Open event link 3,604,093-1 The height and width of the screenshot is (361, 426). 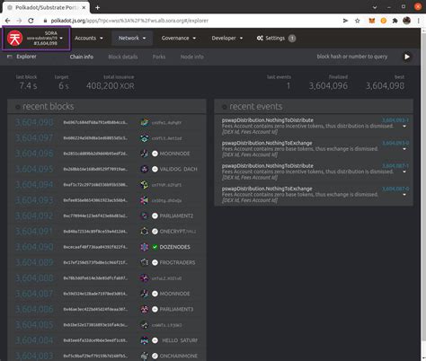(395, 120)
